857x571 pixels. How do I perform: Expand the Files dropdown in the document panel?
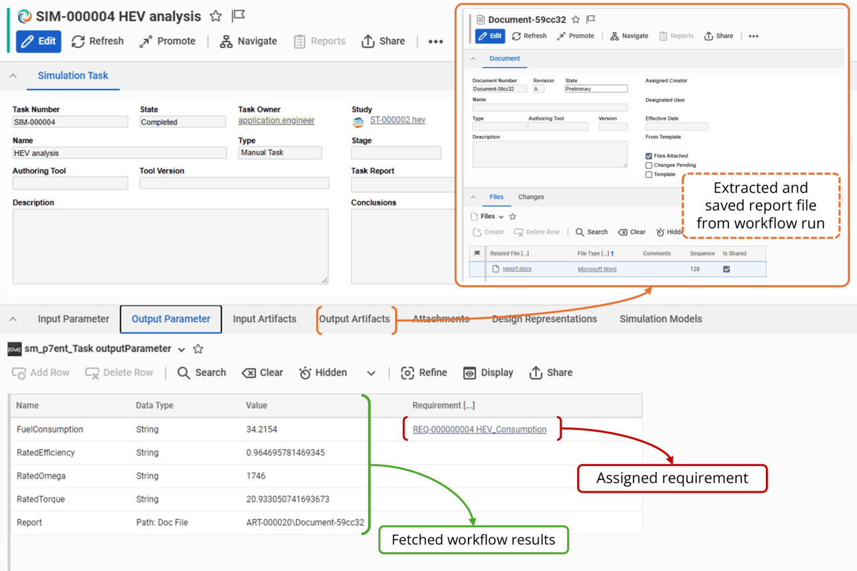point(501,216)
